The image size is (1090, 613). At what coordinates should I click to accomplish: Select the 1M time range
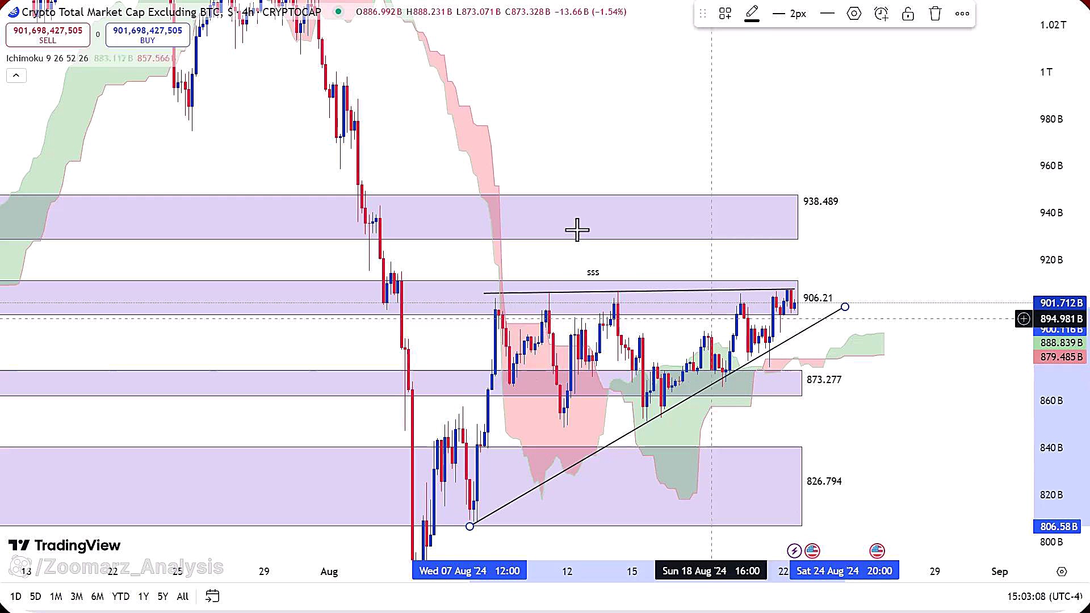(56, 596)
